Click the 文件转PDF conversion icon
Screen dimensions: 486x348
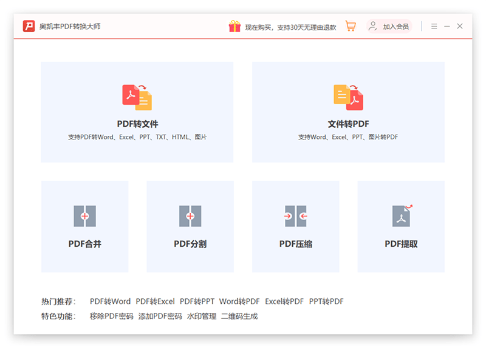tap(348, 97)
